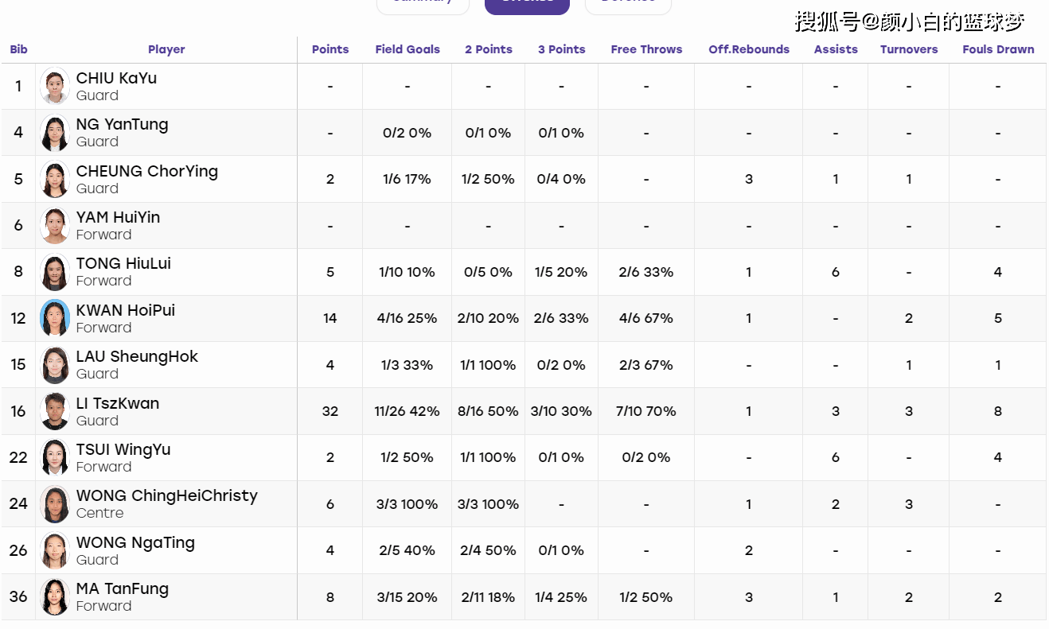The image size is (1049, 629).
Task: Click the Player column header
Action: pyautogui.click(x=166, y=49)
